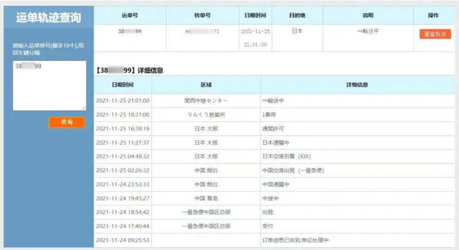Click the 日本 destination cell in summary row

pyautogui.click(x=297, y=31)
